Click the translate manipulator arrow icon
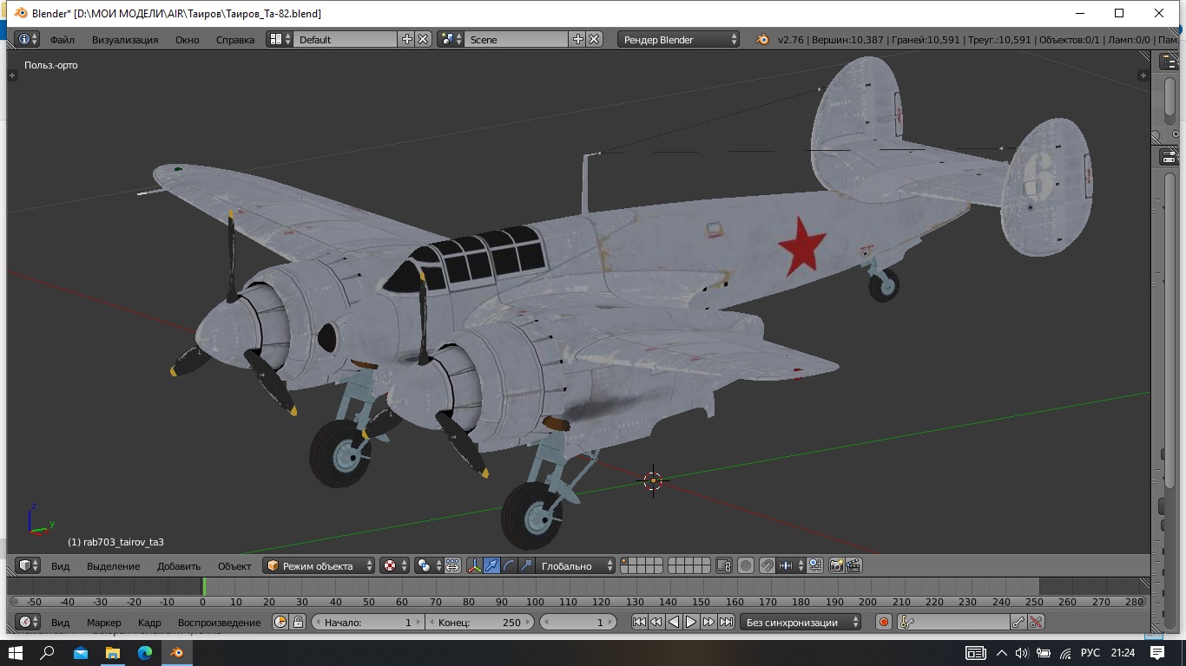The image size is (1186, 666). tap(491, 565)
